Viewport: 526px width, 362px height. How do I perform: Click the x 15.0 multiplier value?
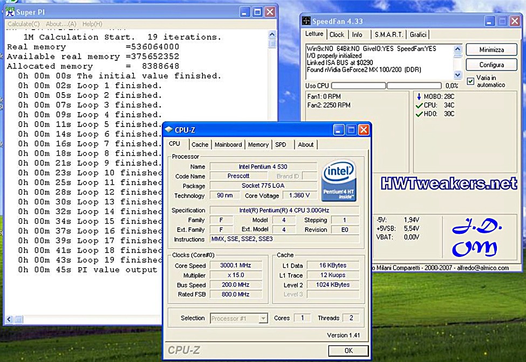pos(236,275)
